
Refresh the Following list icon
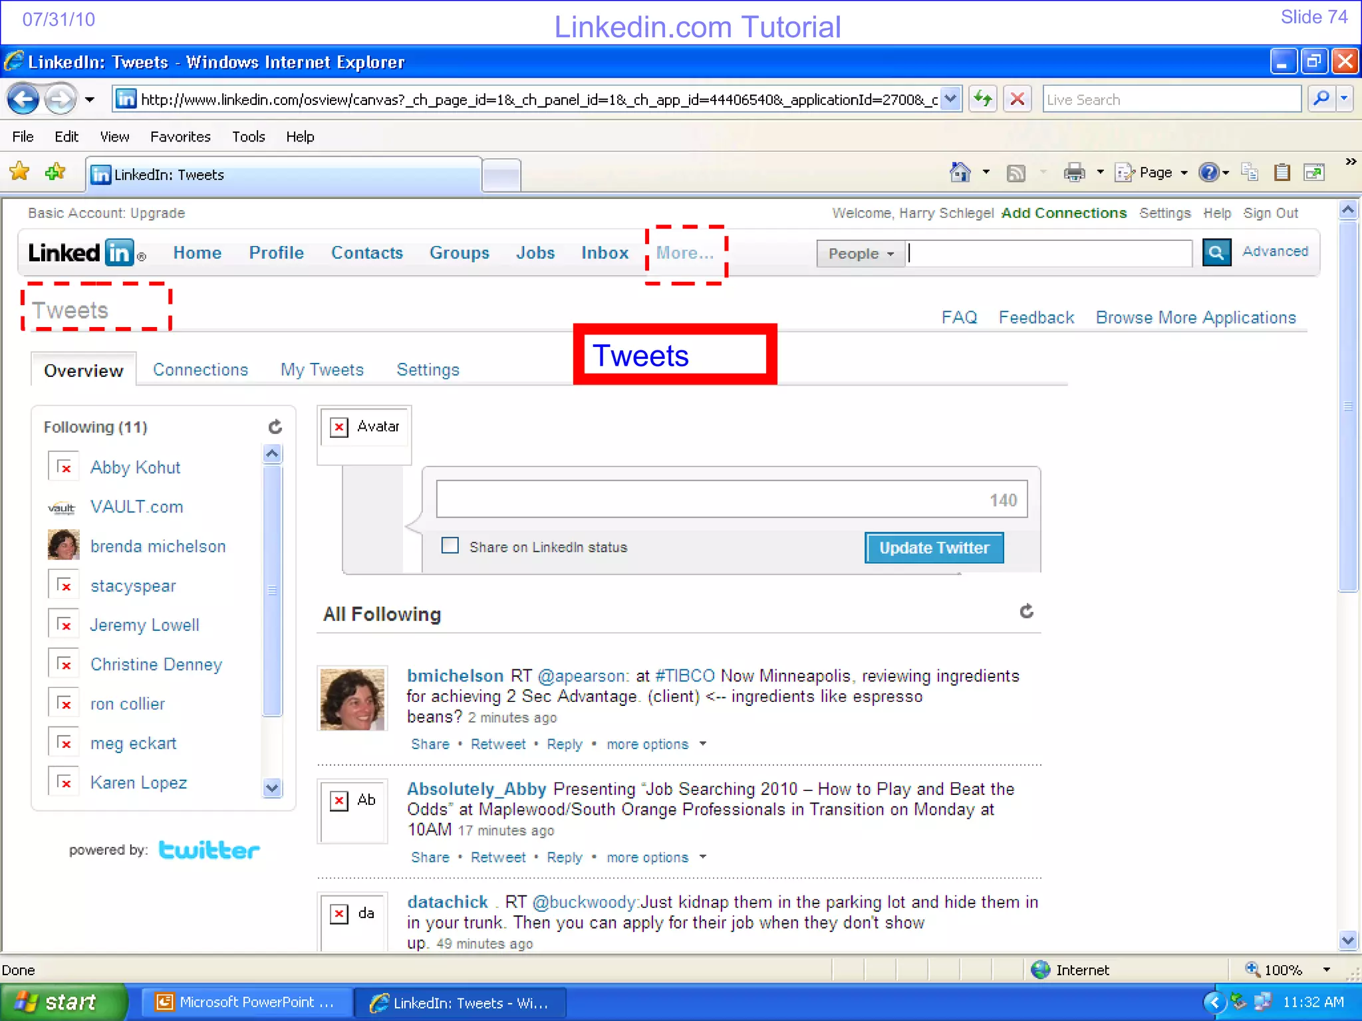275,427
